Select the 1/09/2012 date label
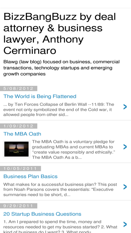This screenshot has height=233, width=131. (x=19, y=126)
